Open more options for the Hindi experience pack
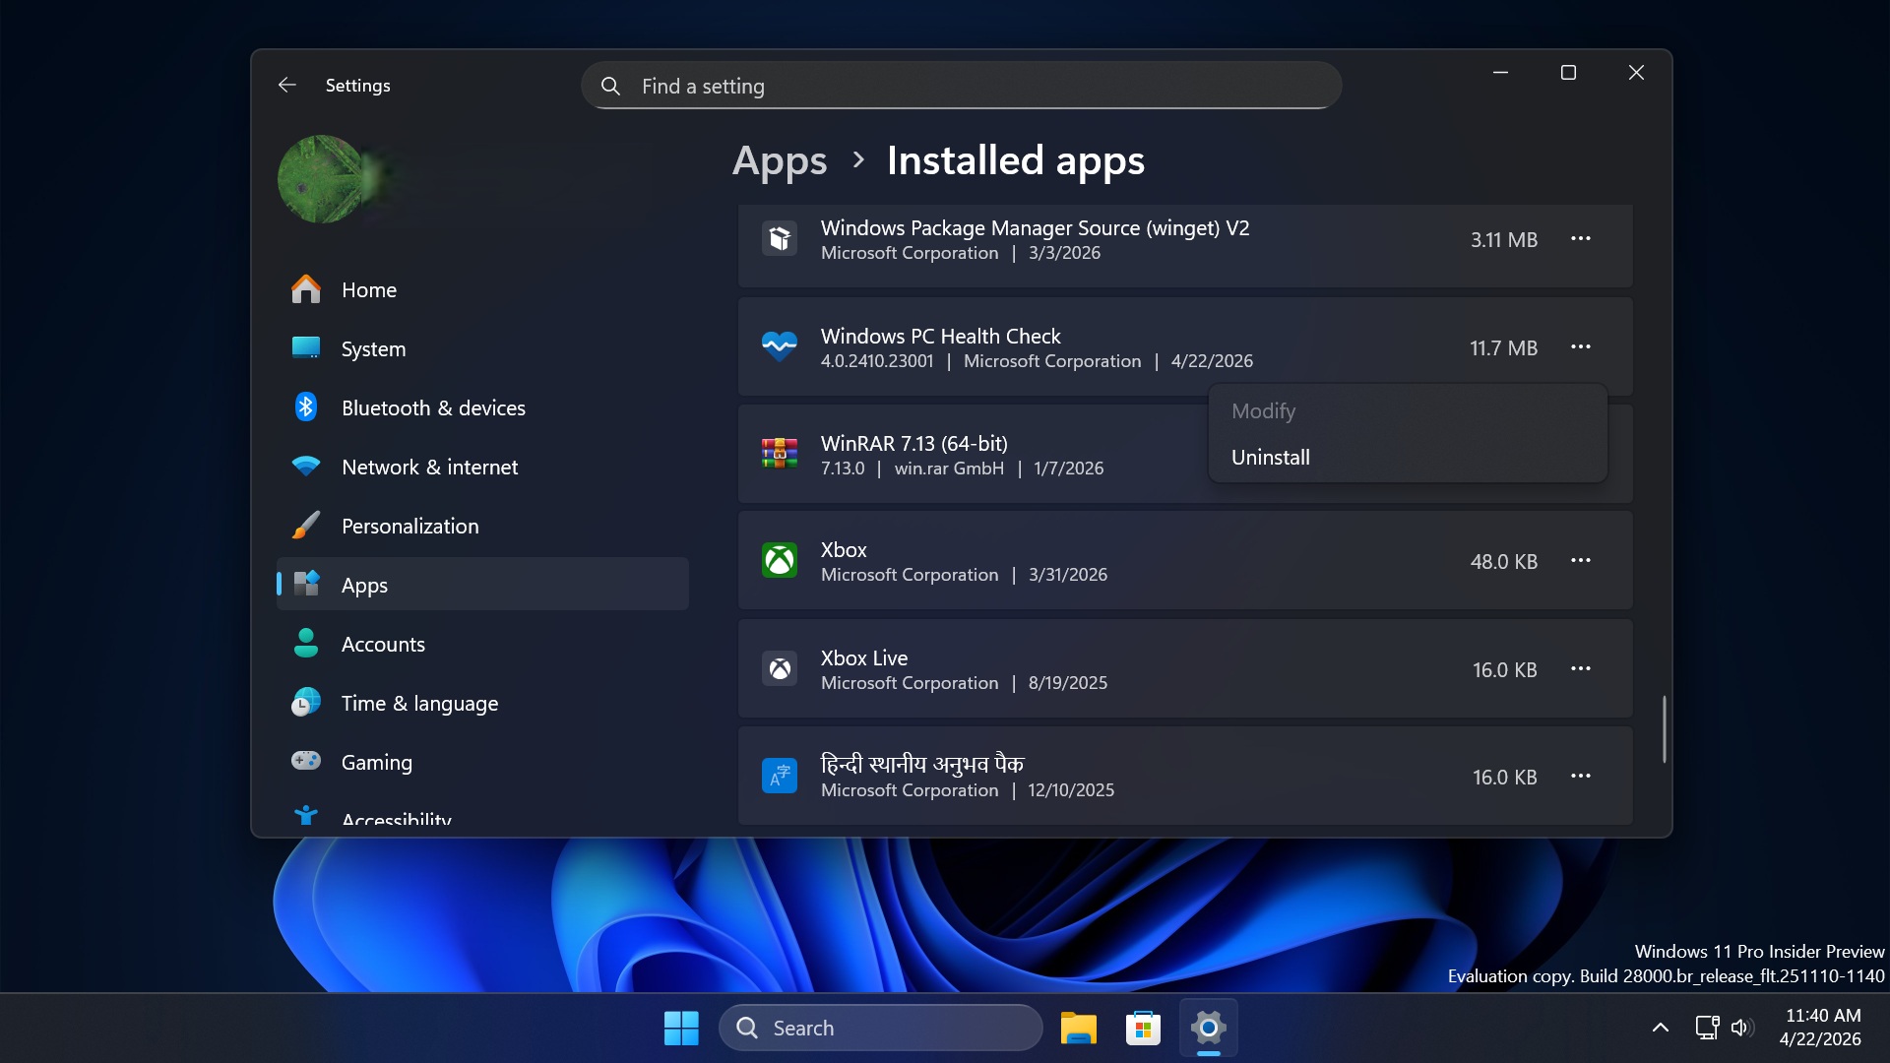 click(x=1581, y=777)
